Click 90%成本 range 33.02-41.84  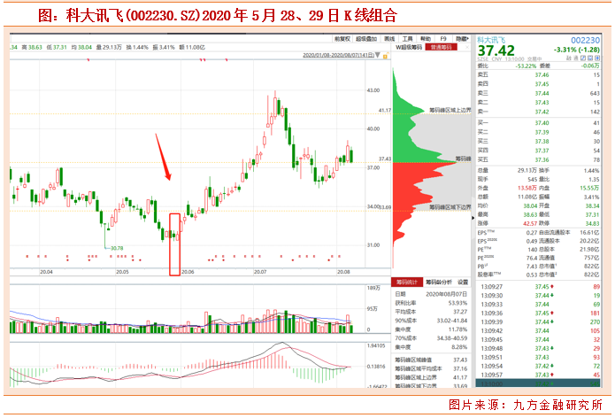pyautogui.click(x=452, y=321)
